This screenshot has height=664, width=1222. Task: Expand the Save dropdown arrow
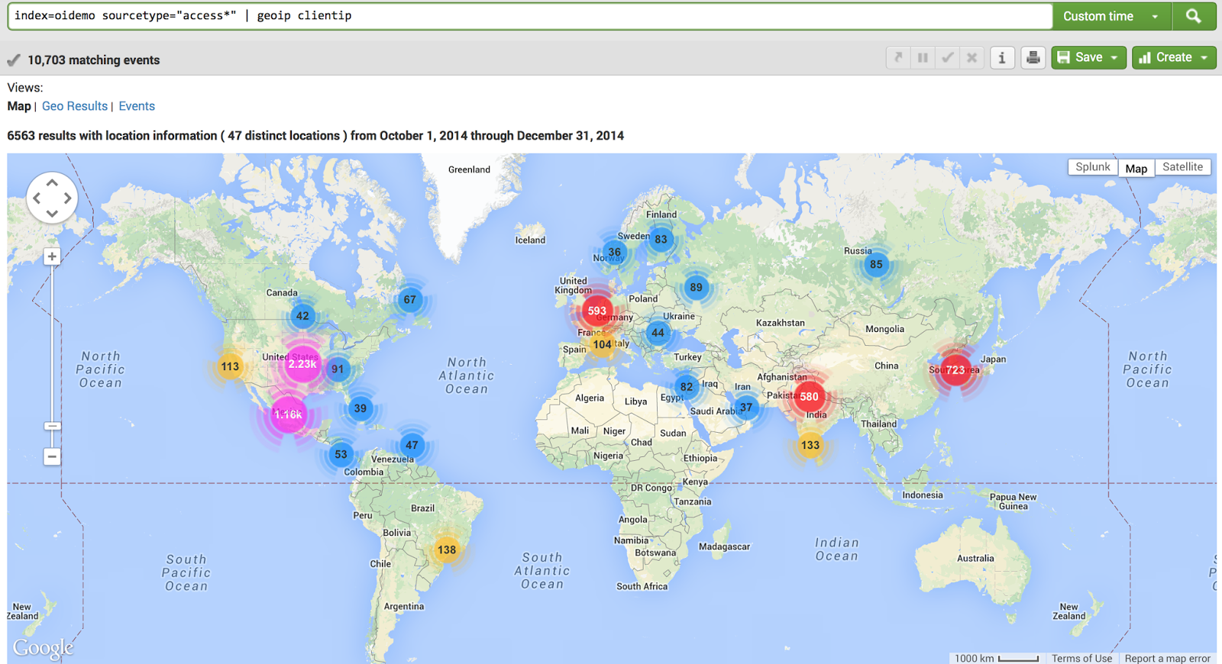tap(1114, 58)
